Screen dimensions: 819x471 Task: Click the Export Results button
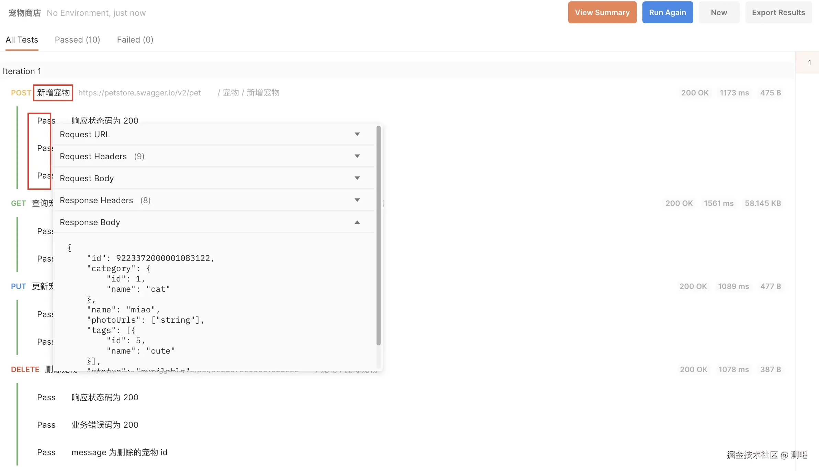pyautogui.click(x=778, y=13)
